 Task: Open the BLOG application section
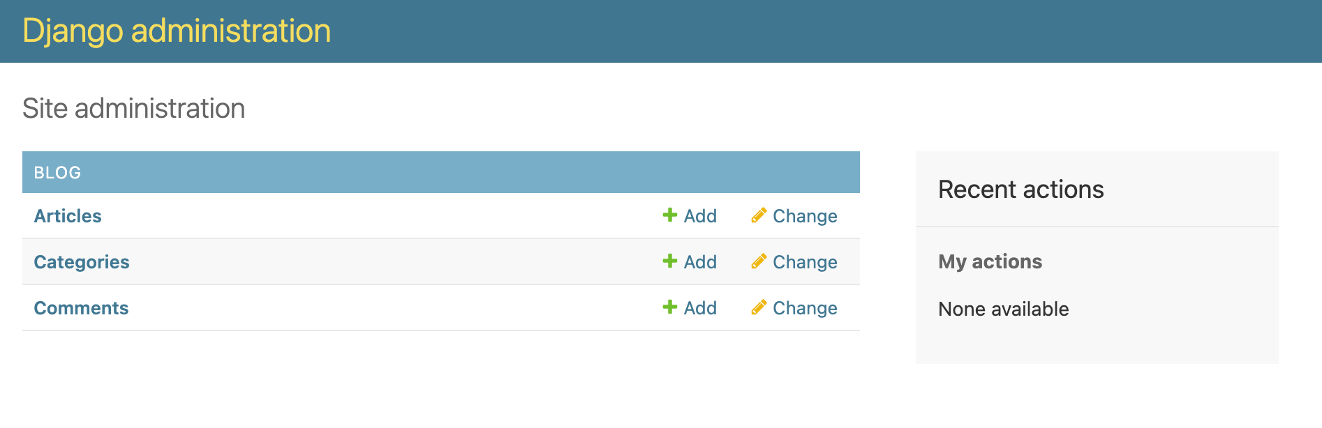(x=57, y=172)
